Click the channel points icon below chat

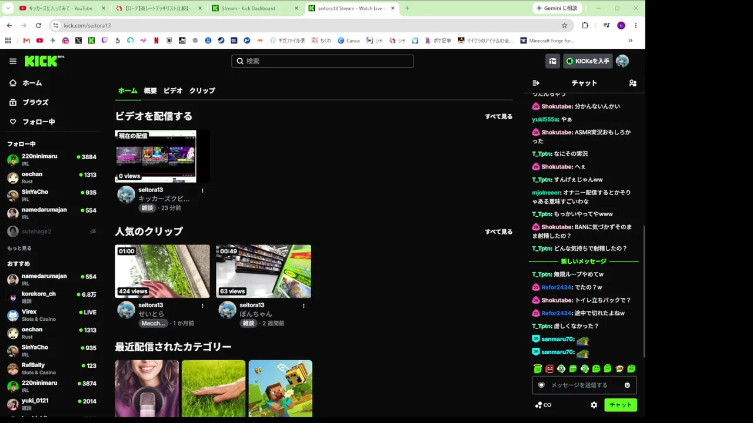point(543,405)
